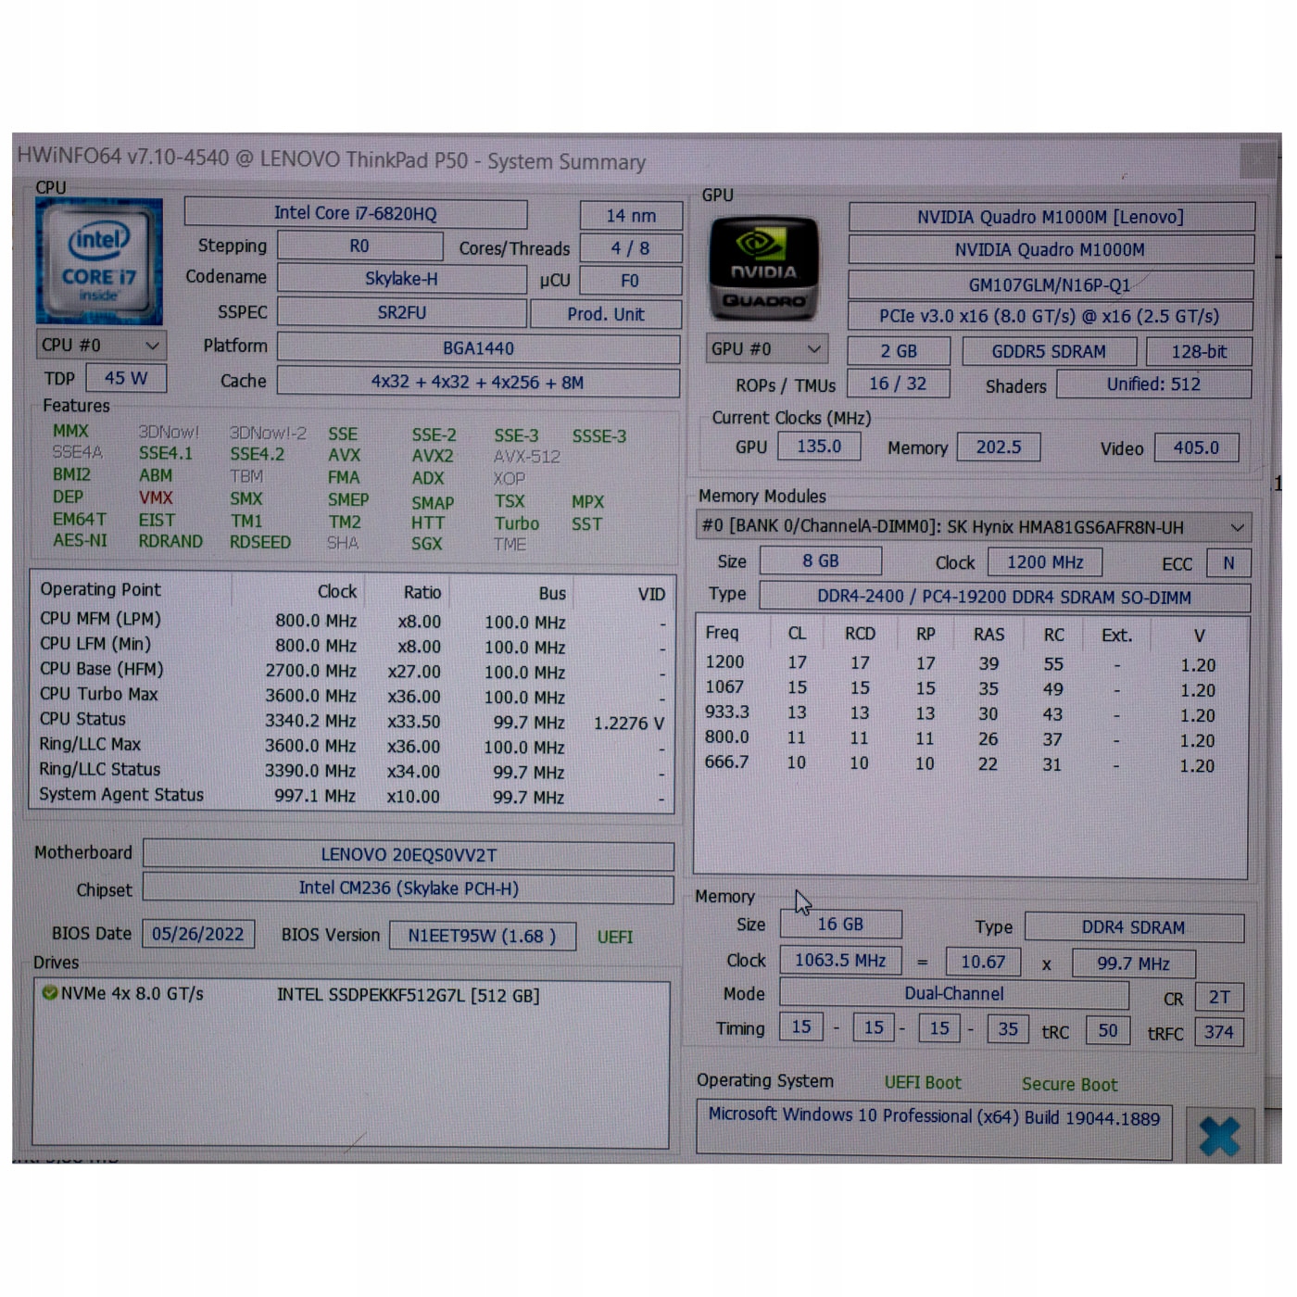The width and height of the screenshot is (1297, 1297).
Task: Select the Skylake-H codename field
Action: point(401,279)
